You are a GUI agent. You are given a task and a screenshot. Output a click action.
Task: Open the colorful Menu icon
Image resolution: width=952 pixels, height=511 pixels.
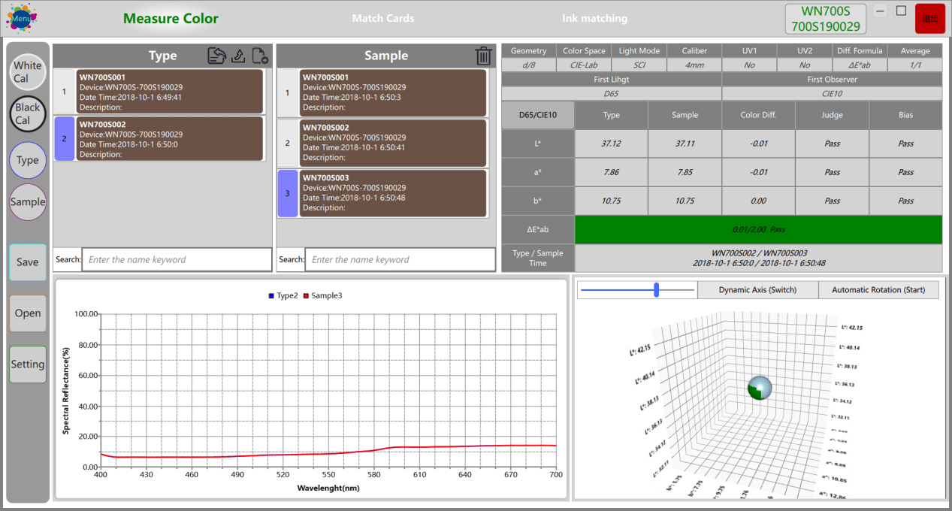[x=21, y=18]
